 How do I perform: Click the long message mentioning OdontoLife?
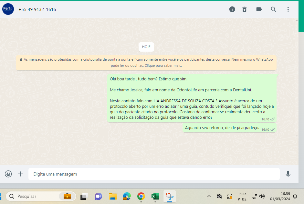tap(192, 98)
